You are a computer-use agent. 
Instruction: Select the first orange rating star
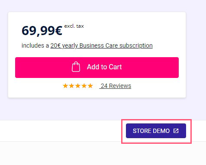[65, 86]
